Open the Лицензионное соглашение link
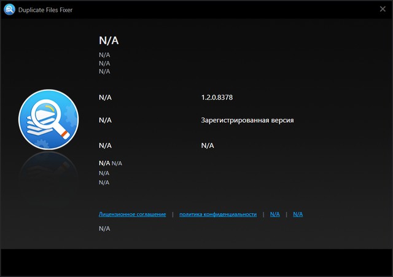The height and width of the screenshot is (277, 393). click(x=132, y=214)
